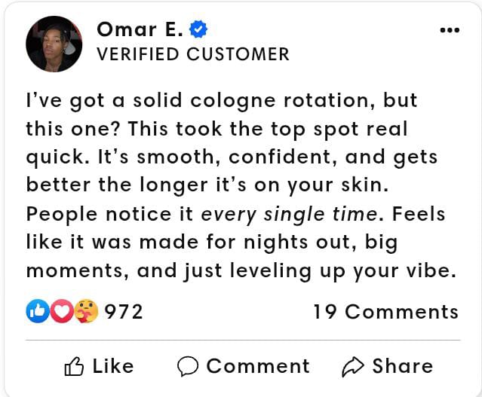Open the Omar E. profile name
Image resolution: width=482 pixels, height=397 pixels.
[140, 29]
